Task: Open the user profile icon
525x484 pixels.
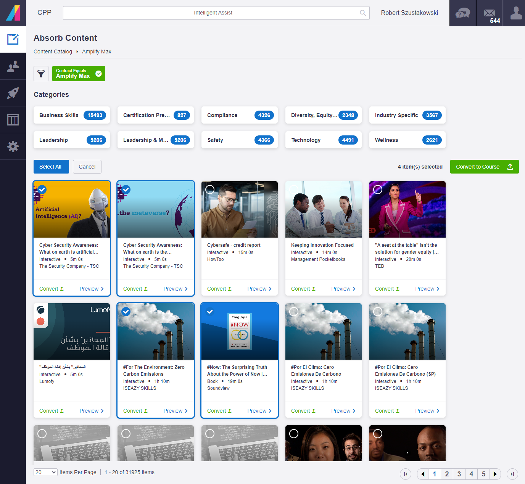Action: 516,13
